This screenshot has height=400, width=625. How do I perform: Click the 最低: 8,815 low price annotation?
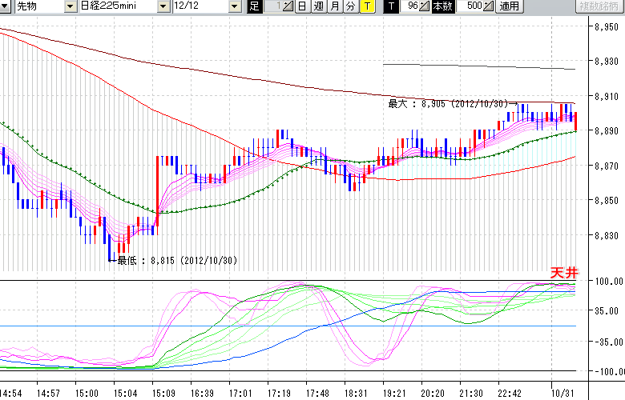[x=176, y=260]
